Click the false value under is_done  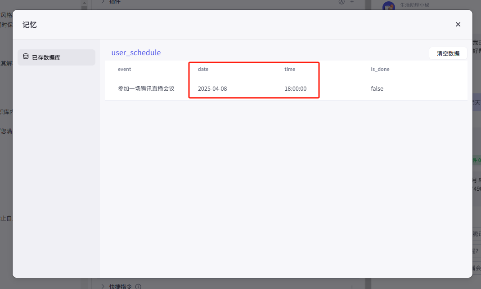pyautogui.click(x=377, y=89)
